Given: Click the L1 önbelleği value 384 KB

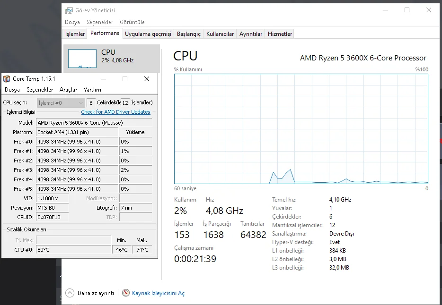Looking at the screenshot, I should pyautogui.click(x=337, y=250).
